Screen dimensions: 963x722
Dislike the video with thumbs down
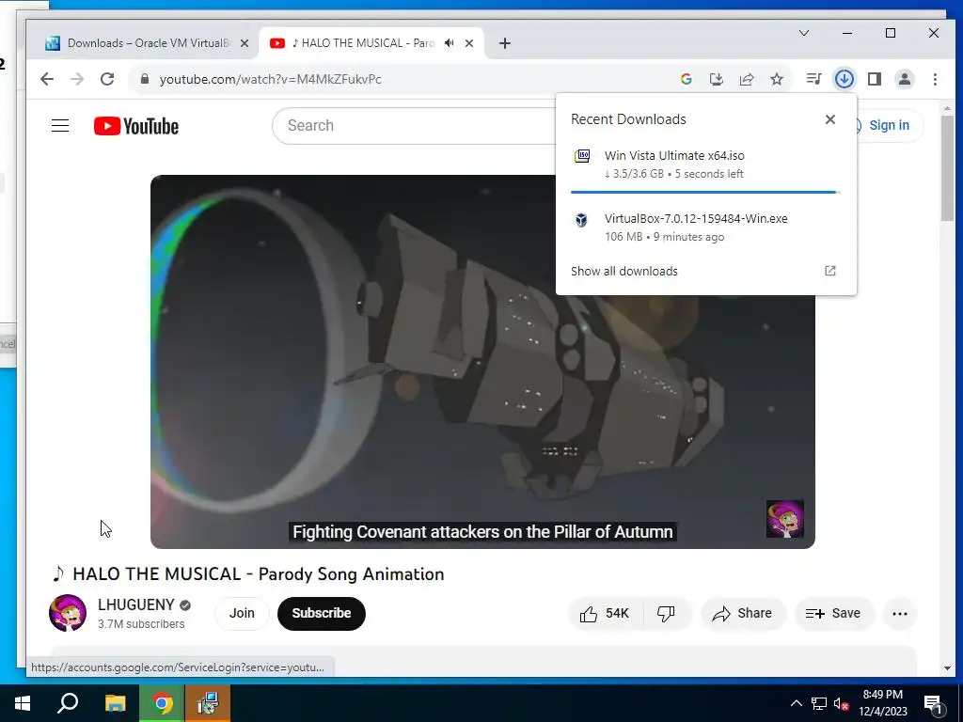point(667,613)
